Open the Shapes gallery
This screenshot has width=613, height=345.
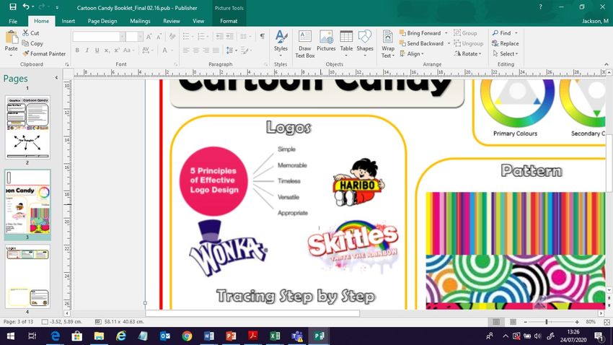point(365,43)
